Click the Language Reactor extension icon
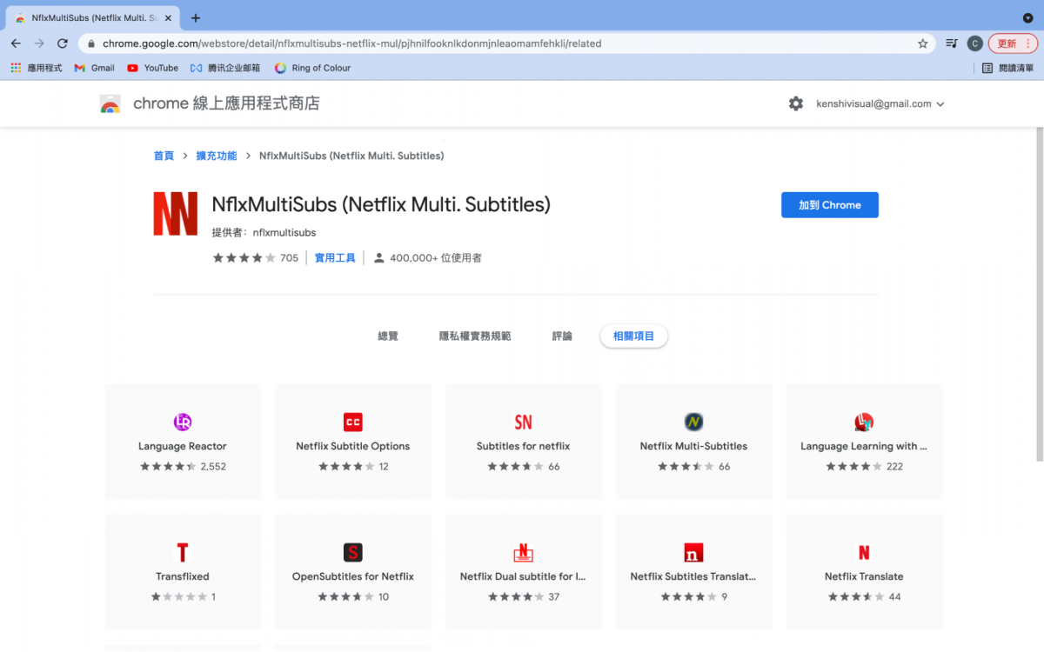Viewport: 1044px width, 652px height. 183,422
